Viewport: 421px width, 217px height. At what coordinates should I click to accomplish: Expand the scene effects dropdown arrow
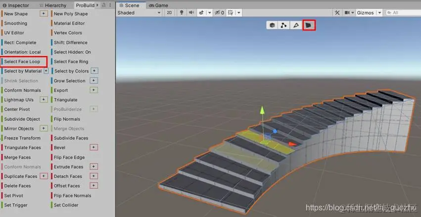(x=210, y=12)
